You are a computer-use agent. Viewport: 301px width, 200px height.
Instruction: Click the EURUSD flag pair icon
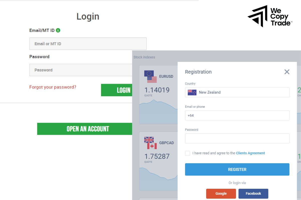(x=150, y=76)
